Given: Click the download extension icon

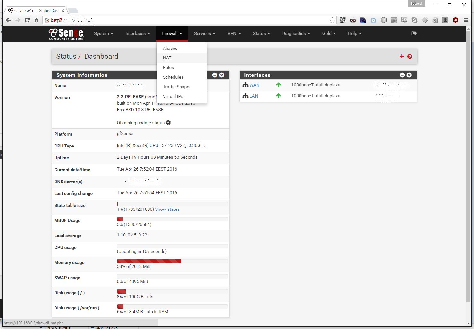Looking at the screenshot, I should pyautogui.click(x=445, y=20).
